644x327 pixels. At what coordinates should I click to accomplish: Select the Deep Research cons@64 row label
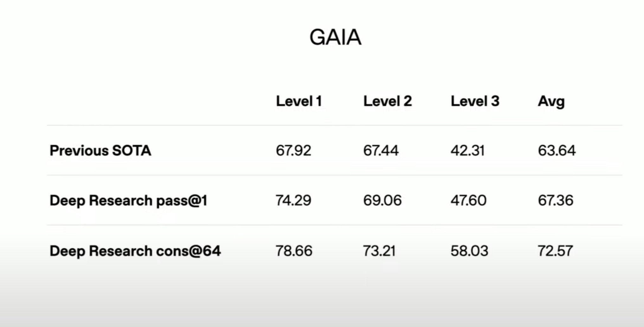[x=135, y=251]
